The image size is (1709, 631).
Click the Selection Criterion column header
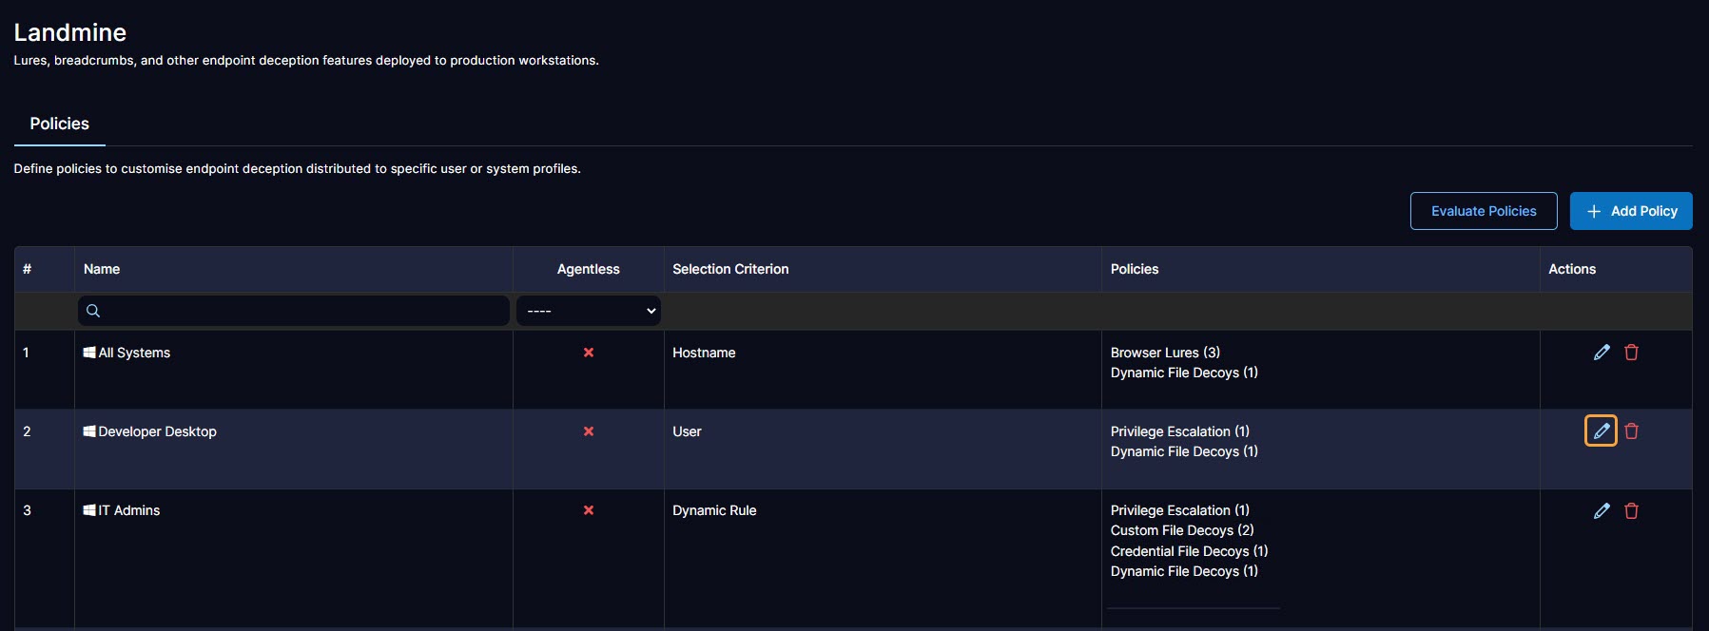730,269
